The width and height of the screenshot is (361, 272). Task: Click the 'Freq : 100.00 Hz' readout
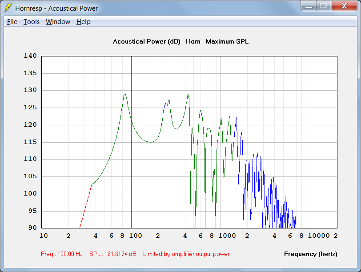[62, 254]
